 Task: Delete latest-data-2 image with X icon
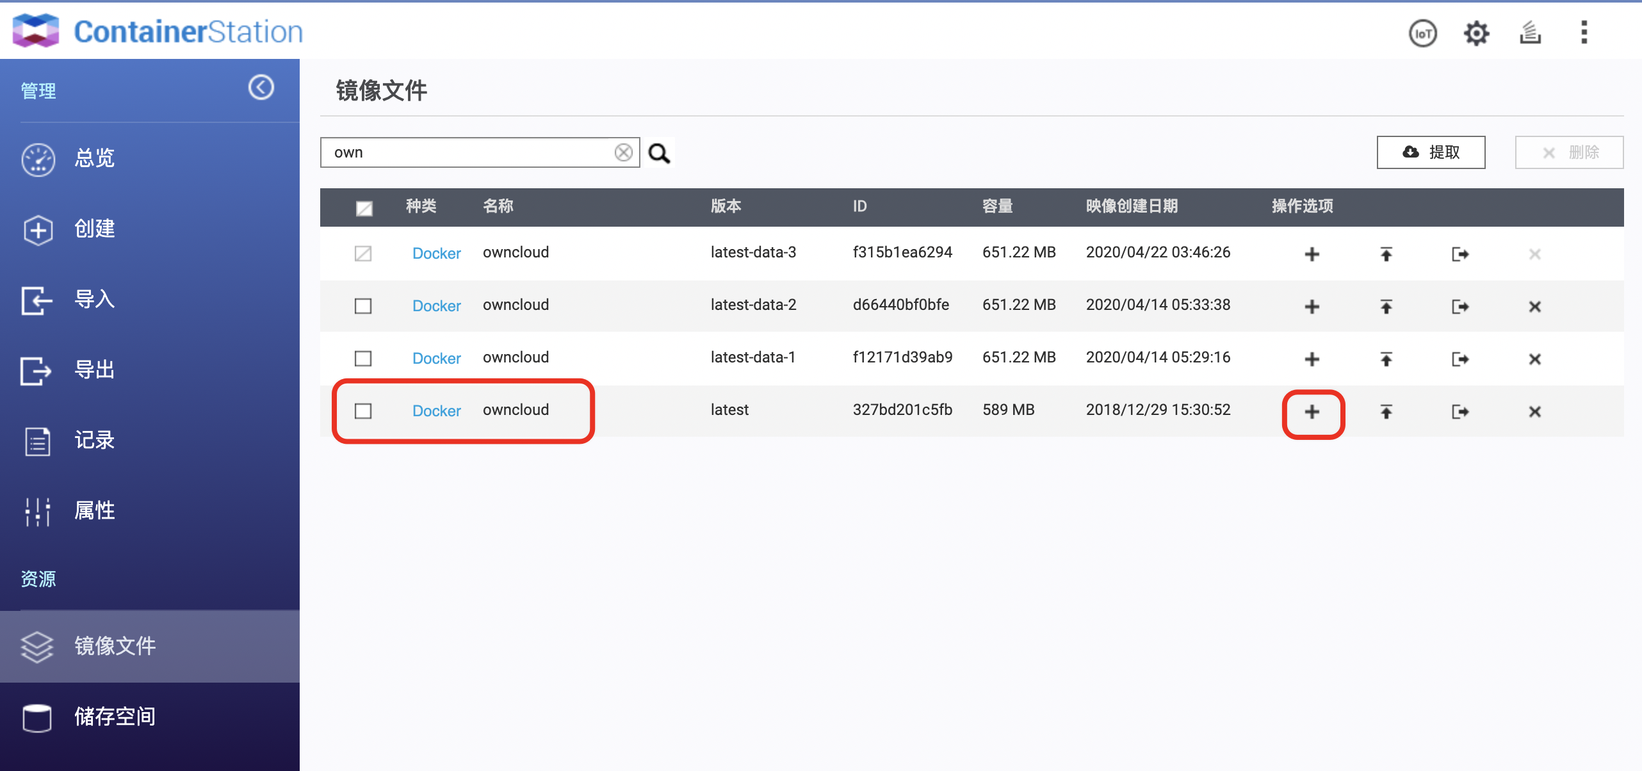(1534, 307)
